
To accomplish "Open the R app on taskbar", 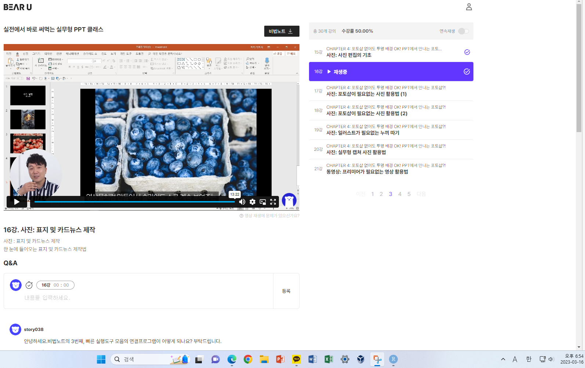I will 393,359.
